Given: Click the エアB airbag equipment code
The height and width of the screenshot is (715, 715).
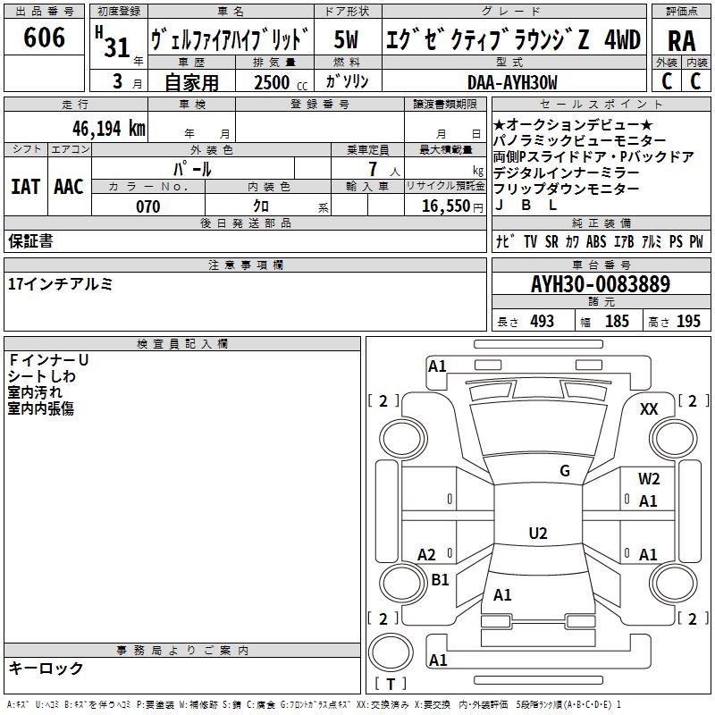Looking at the screenshot, I should 624,241.
